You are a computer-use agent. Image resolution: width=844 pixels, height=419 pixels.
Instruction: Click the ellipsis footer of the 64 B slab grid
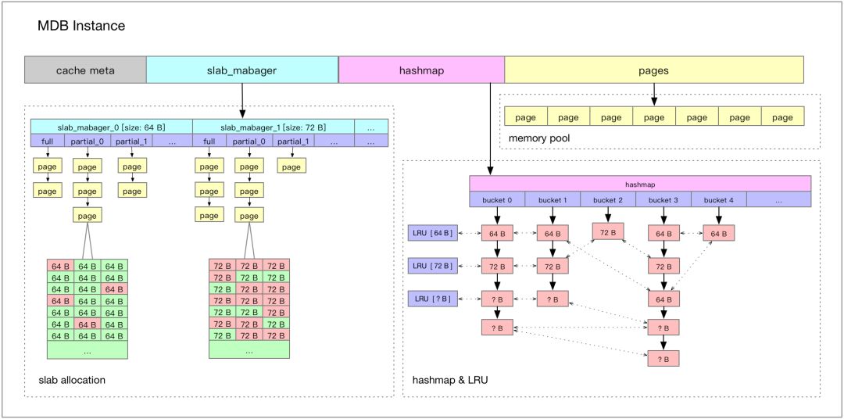click(88, 349)
